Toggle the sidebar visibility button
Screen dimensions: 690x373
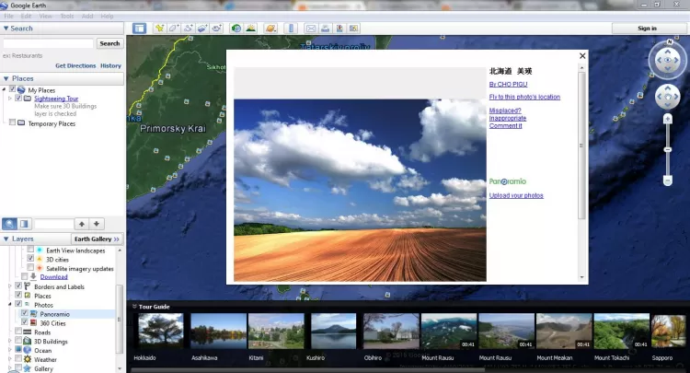click(139, 29)
